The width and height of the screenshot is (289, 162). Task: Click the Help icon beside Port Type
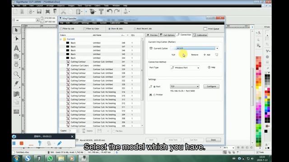pos(211,67)
